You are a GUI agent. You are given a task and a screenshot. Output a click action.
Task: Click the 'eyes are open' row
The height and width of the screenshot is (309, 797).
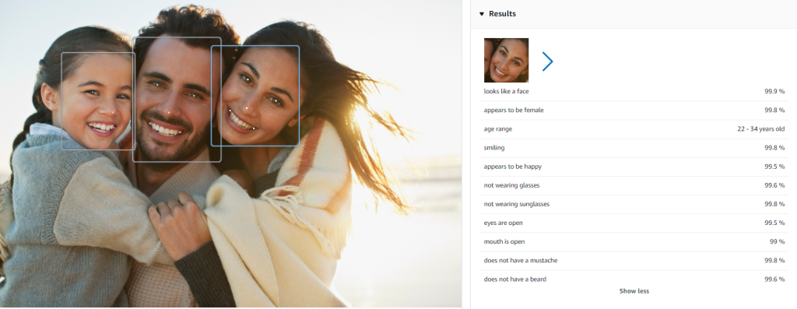tap(634, 223)
